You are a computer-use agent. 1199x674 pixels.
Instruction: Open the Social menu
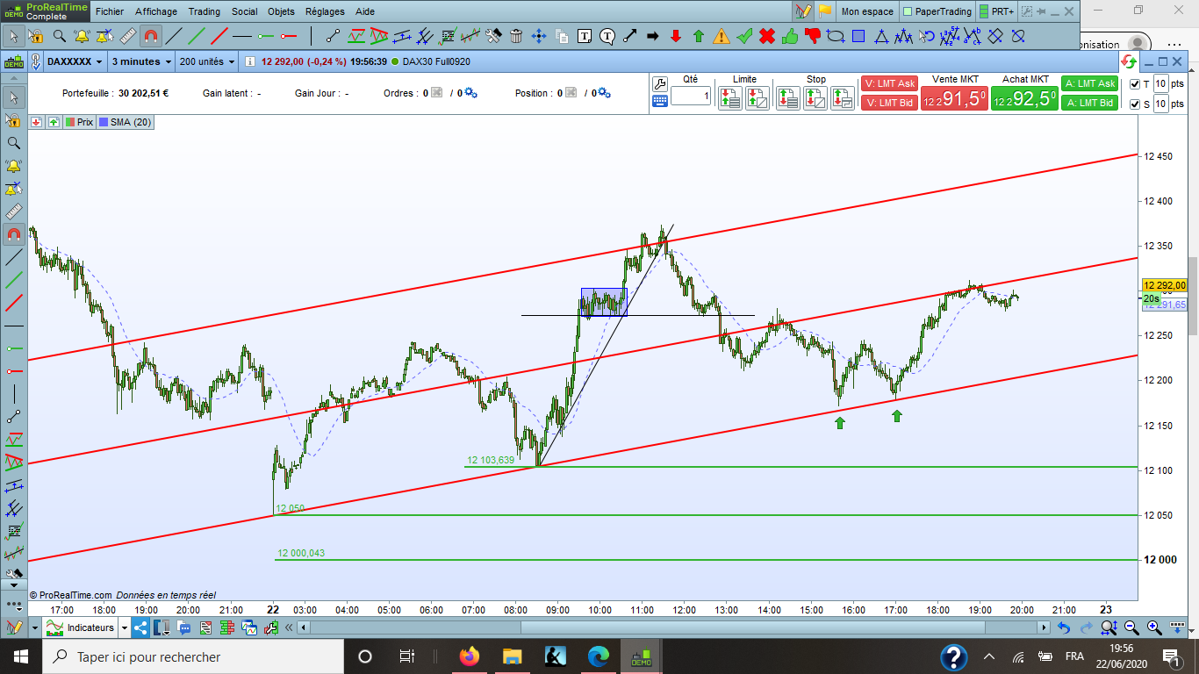coord(245,11)
